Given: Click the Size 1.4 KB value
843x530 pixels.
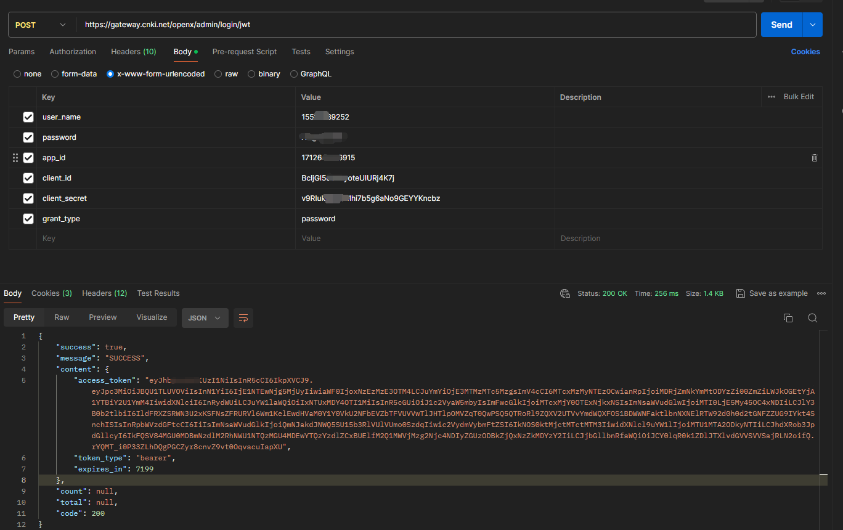Looking at the screenshot, I should (x=704, y=293).
